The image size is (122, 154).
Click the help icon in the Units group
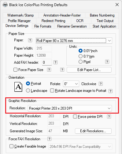[x=107, y=62]
